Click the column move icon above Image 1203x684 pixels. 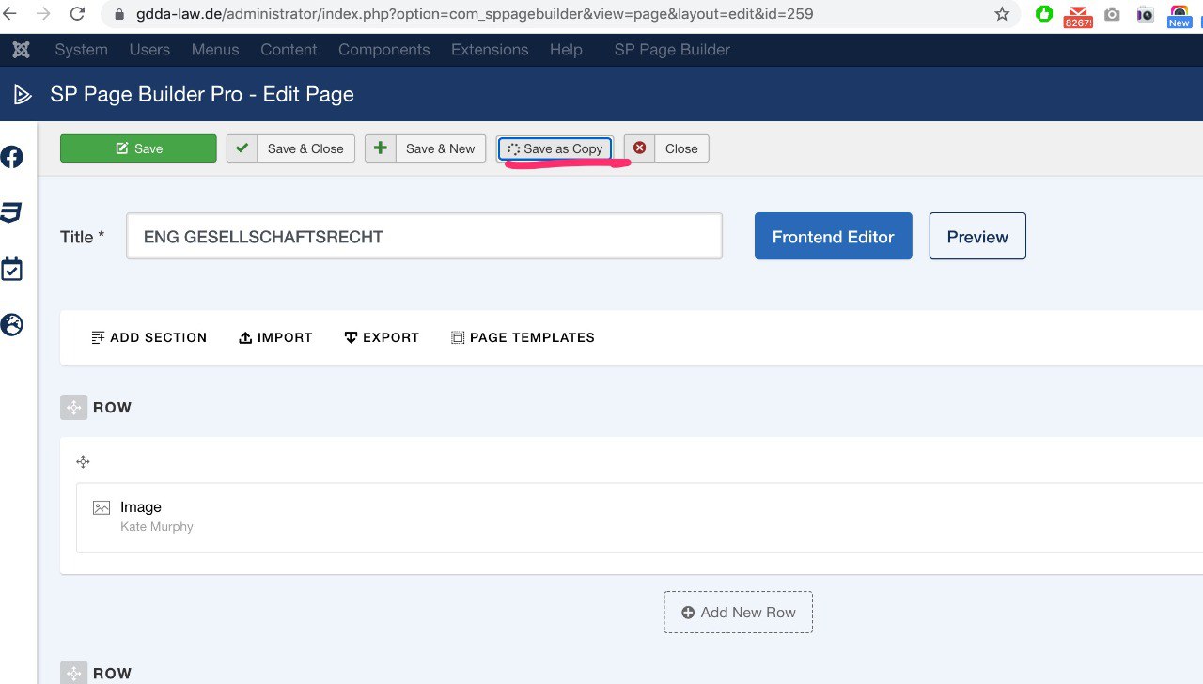[x=84, y=461]
